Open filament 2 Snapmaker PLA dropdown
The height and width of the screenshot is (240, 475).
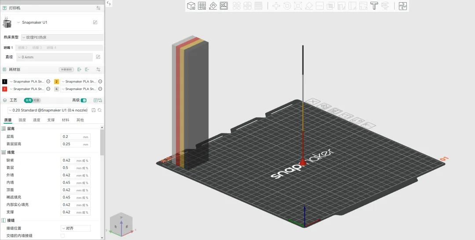pos(79,81)
